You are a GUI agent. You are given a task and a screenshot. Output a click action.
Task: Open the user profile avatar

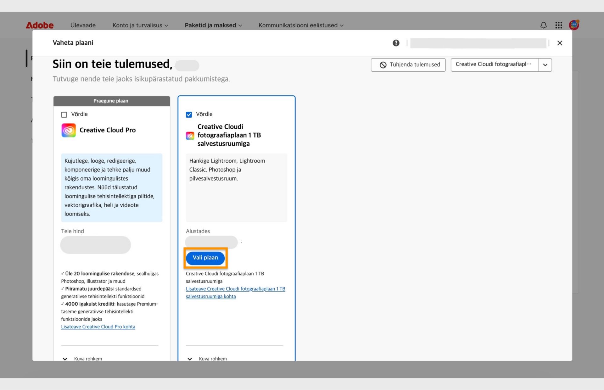click(x=574, y=25)
